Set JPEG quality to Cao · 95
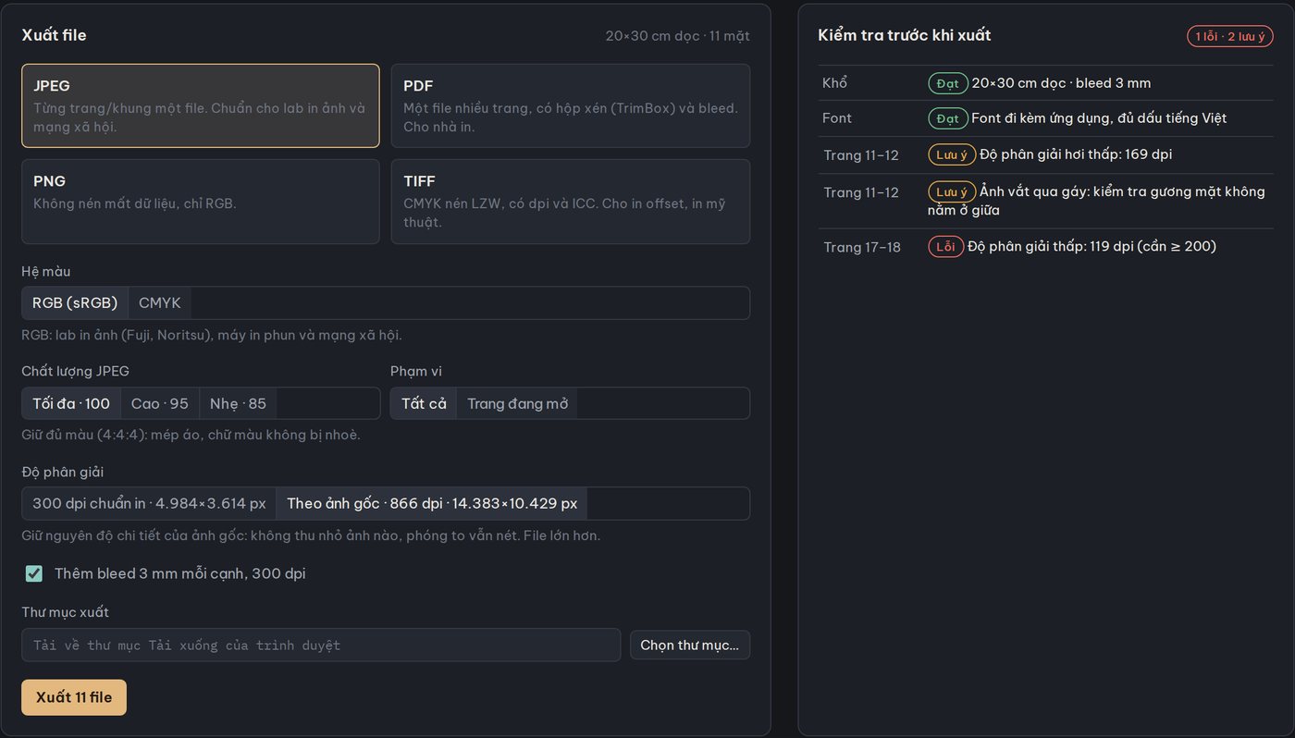This screenshot has height=738, width=1295. coord(160,403)
